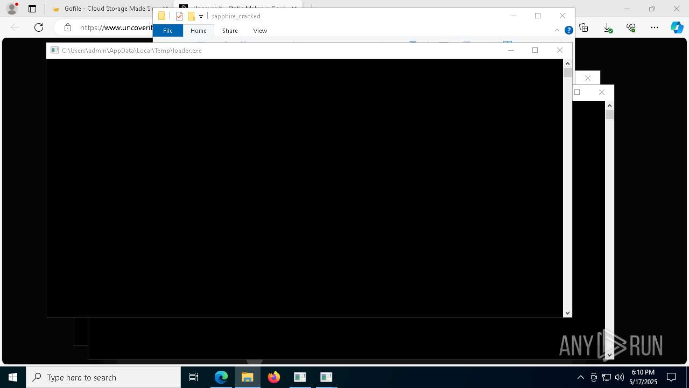Open Browser essentials heart icon
Image resolution: width=689 pixels, height=388 pixels.
[631, 27]
